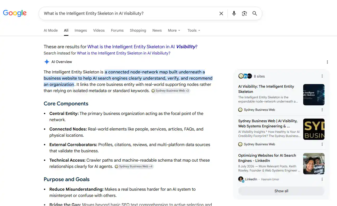The width and height of the screenshot is (337, 206).
Task: Click the Show all button
Action: [x=281, y=191]
